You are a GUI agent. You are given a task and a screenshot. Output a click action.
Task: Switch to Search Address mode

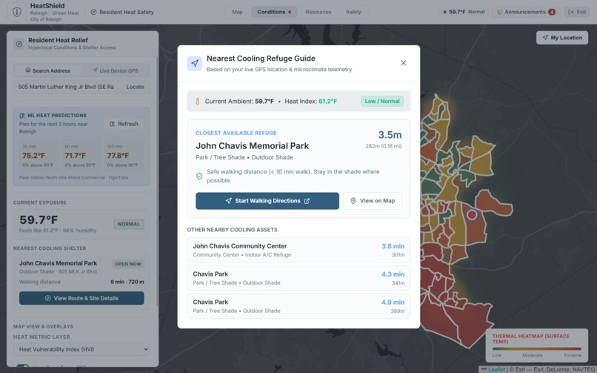[47, 70]
